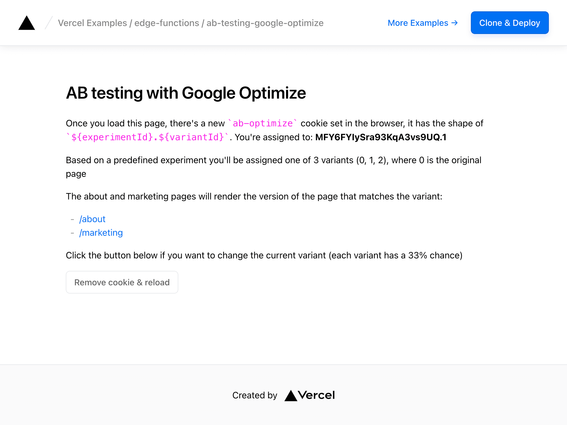Image resolution: width=567 pixels, height=425 pixels.
Task: Click the Vercel logo in footer
Action: [310, 395]
